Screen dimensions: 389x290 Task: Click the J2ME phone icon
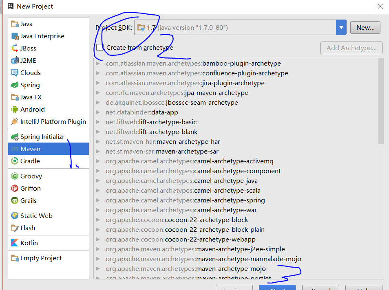click(x=15, y=60)
